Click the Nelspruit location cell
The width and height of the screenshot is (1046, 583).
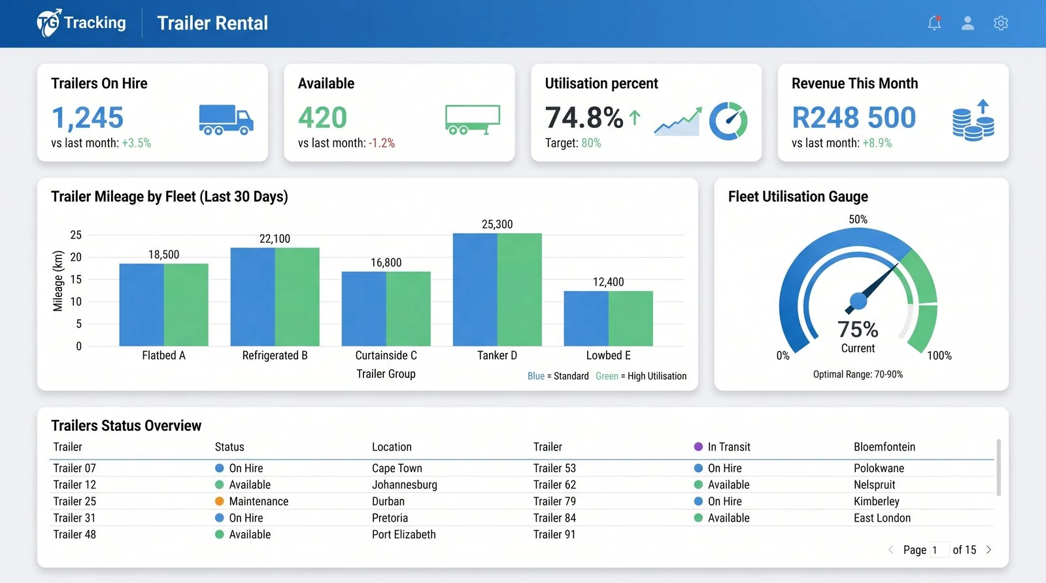(x=874, y=484)
